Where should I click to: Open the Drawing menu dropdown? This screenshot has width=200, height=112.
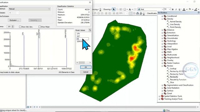107,9
